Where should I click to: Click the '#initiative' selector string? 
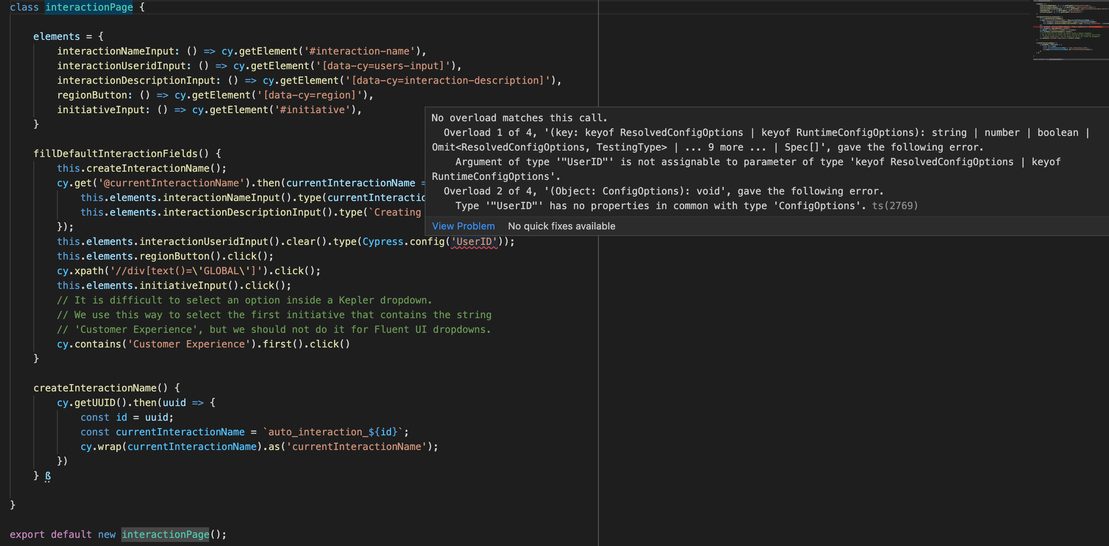(312, 110)
